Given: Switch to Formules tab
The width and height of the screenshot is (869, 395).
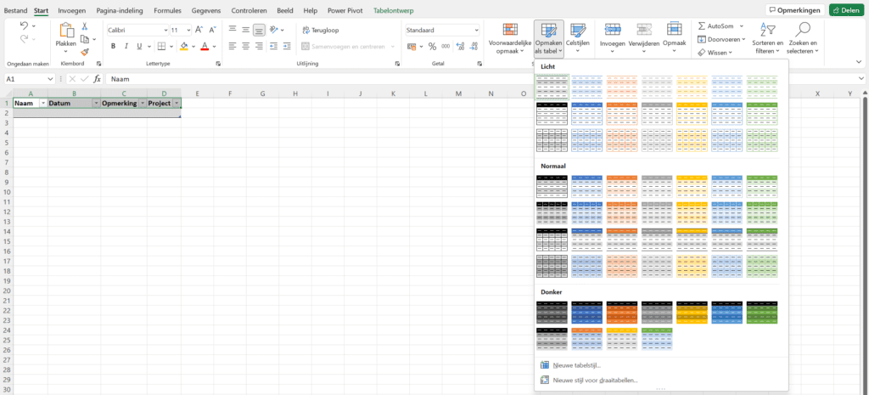Looking at the screenshot, I should click(167, 10).
